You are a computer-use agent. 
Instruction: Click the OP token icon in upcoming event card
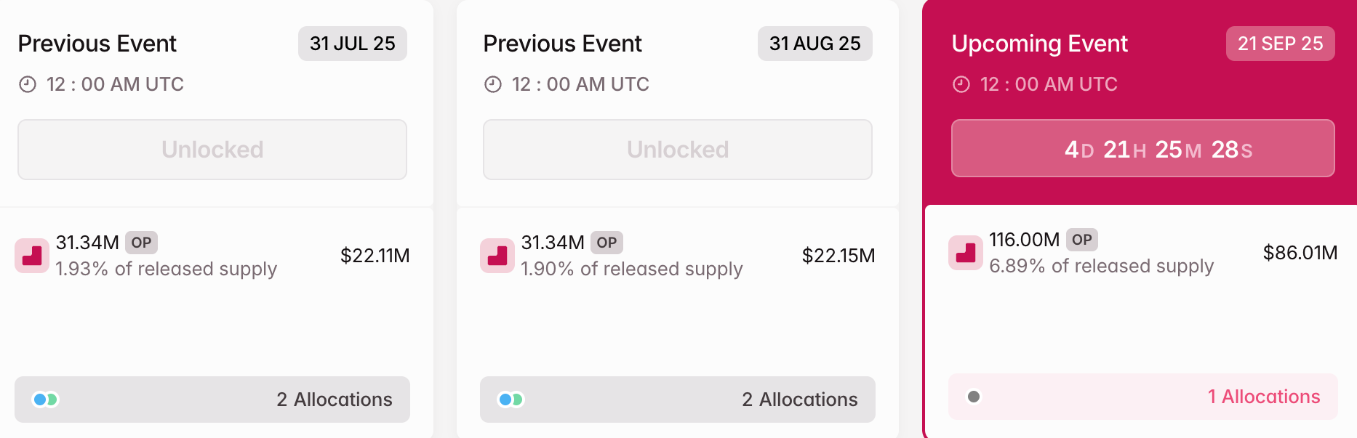pos(966,253)
